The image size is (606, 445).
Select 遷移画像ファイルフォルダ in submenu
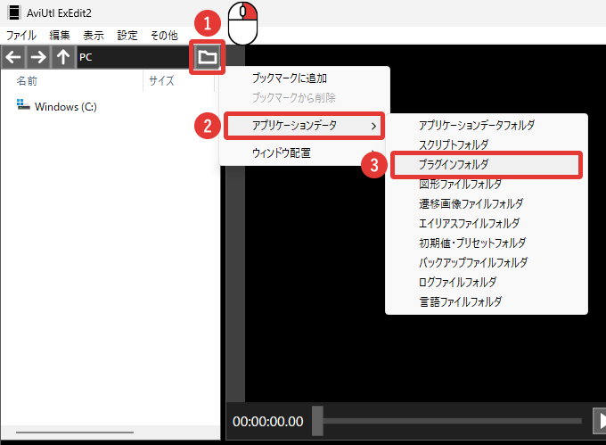(x=487, y=203)
